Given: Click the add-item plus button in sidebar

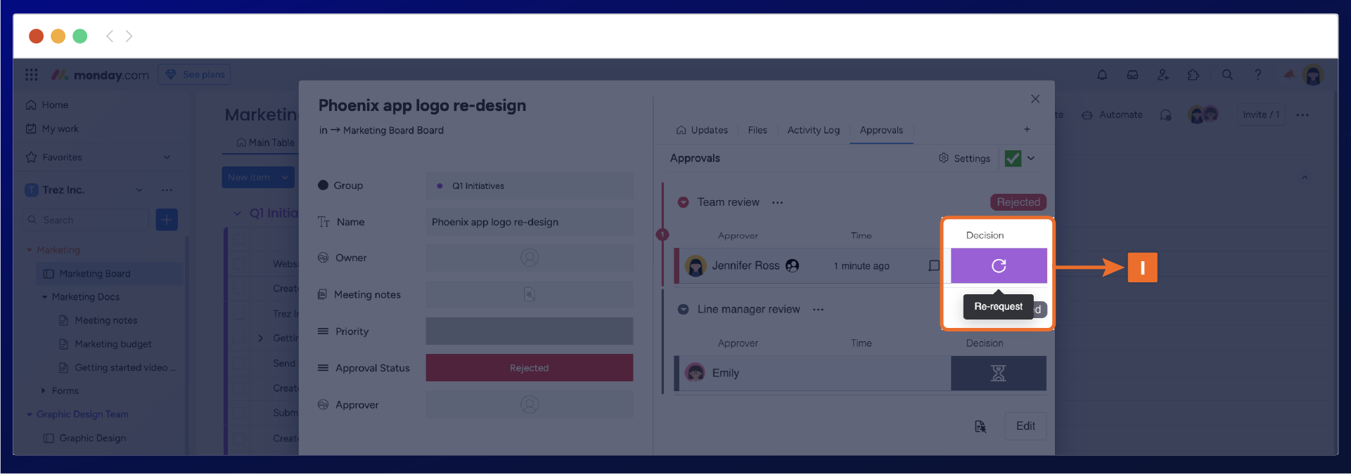Looking at the screenshot, I should pos(167,220).
